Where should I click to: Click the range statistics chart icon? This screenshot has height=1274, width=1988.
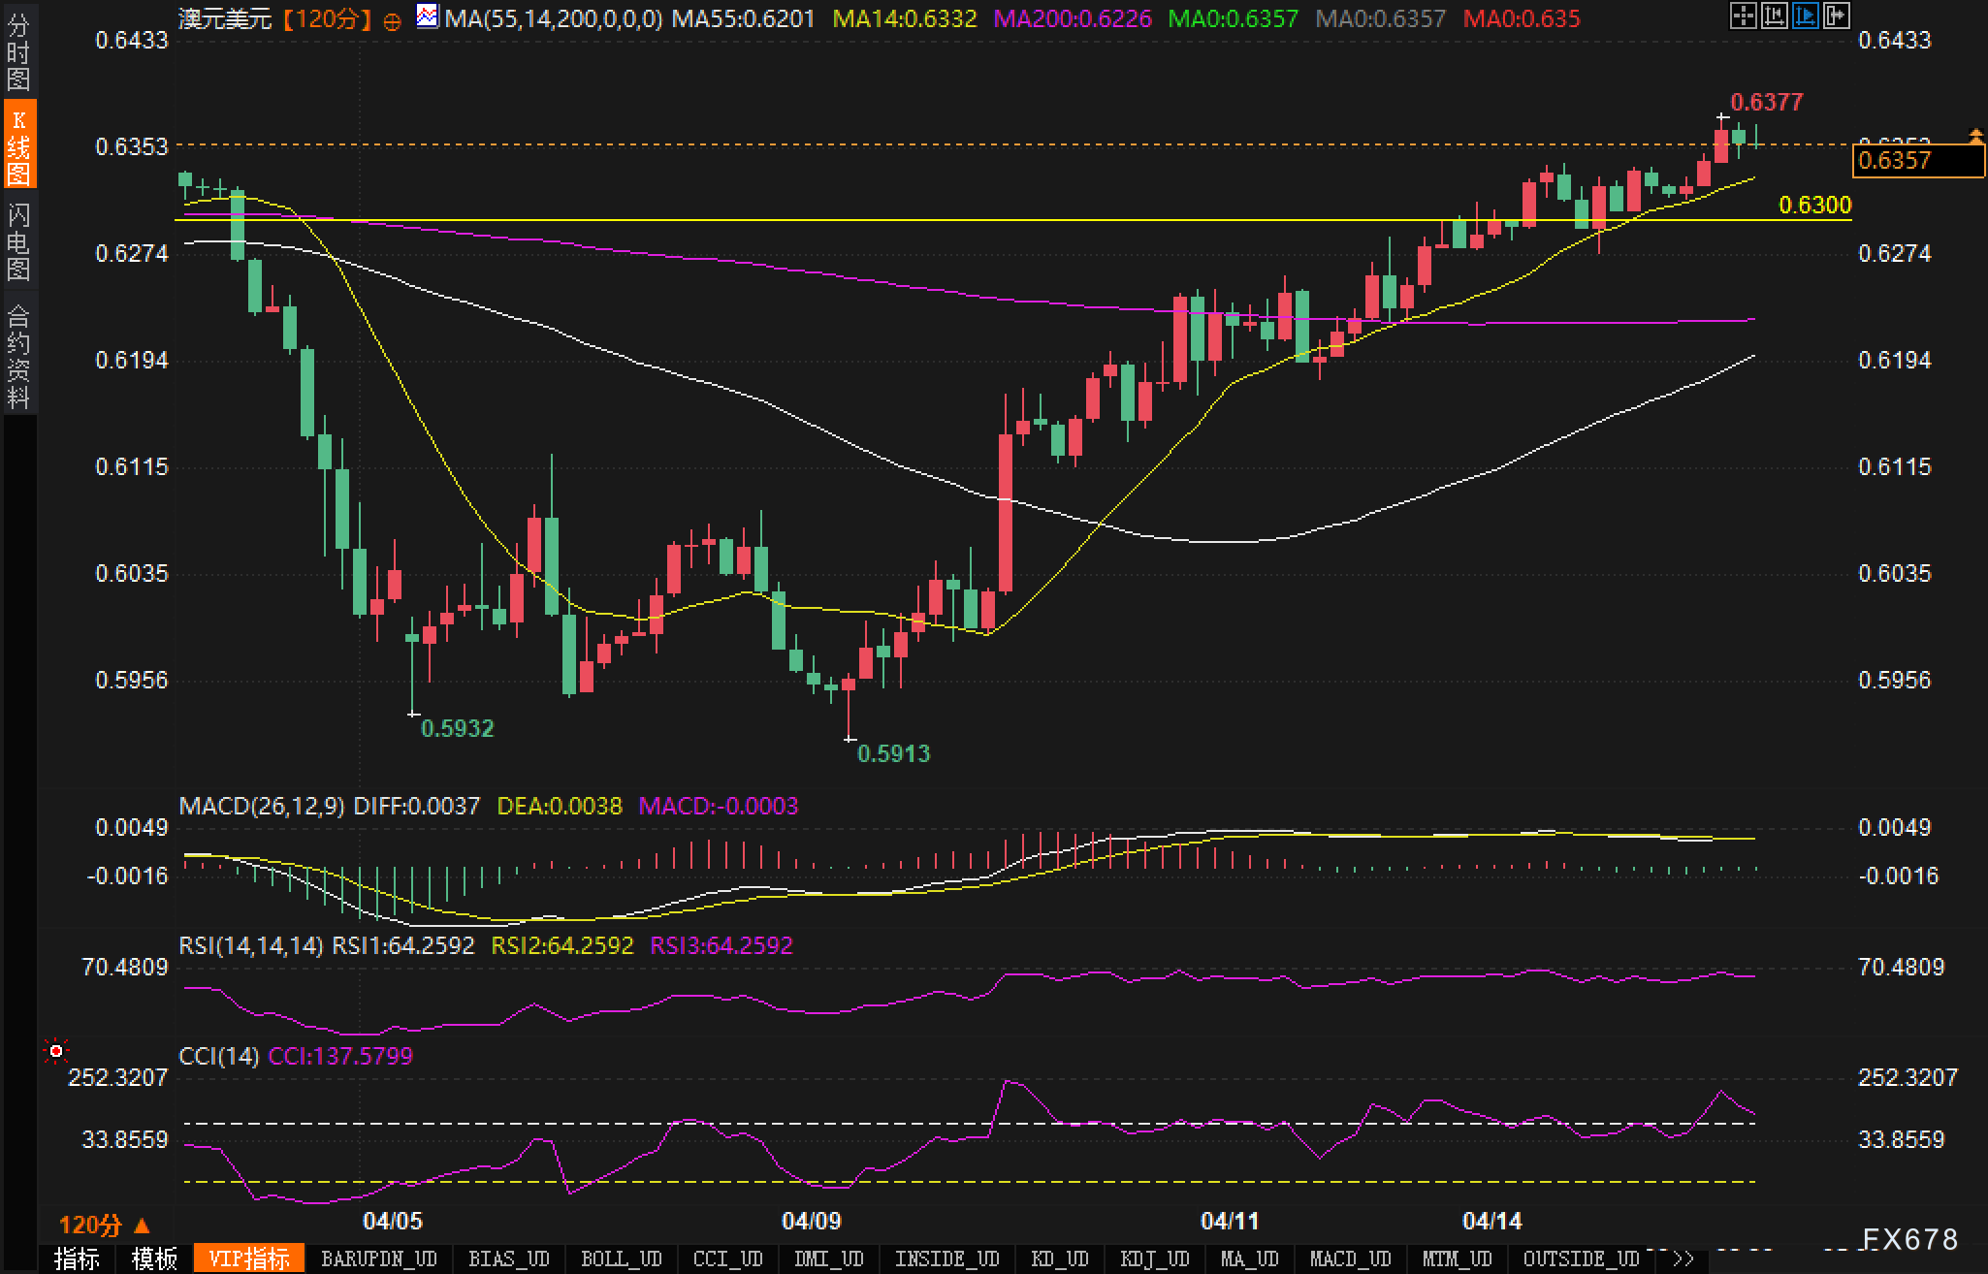(1775, 16)
